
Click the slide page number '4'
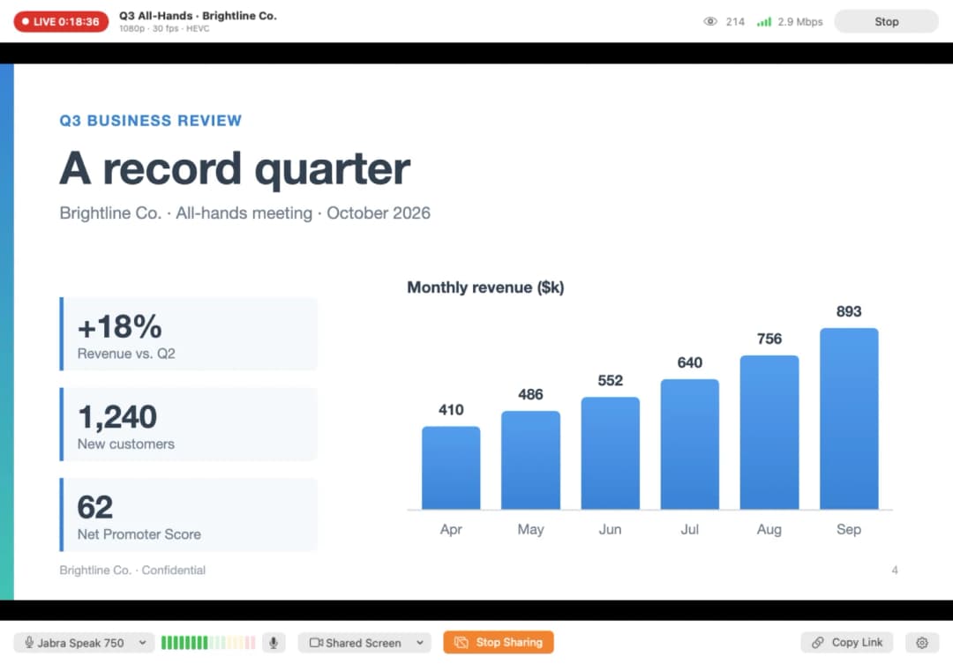[x=895, y=570]
